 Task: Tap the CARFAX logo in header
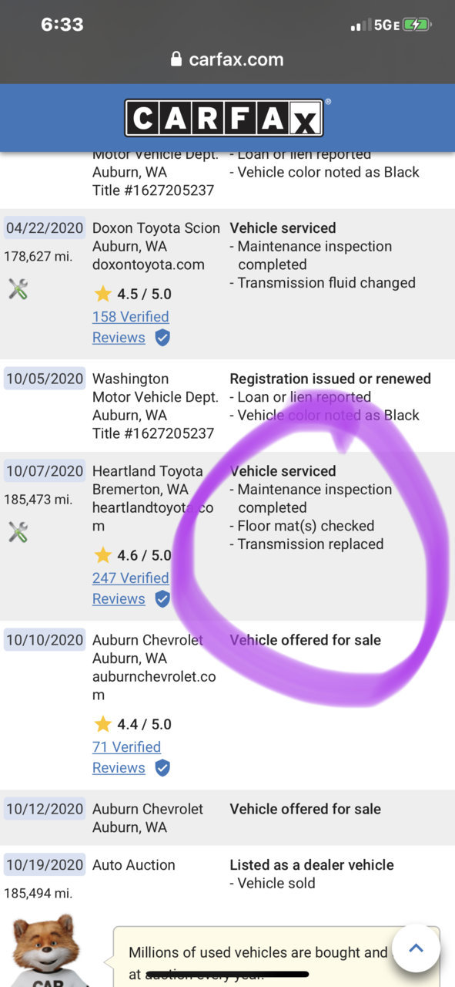point(224,118)
